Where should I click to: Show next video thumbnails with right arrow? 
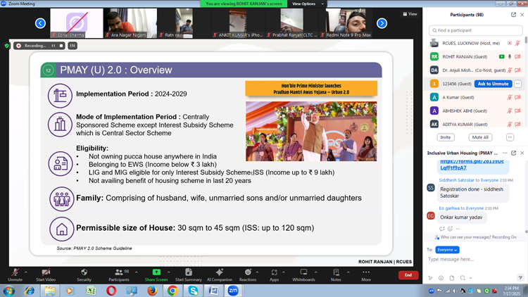[382, 23]
